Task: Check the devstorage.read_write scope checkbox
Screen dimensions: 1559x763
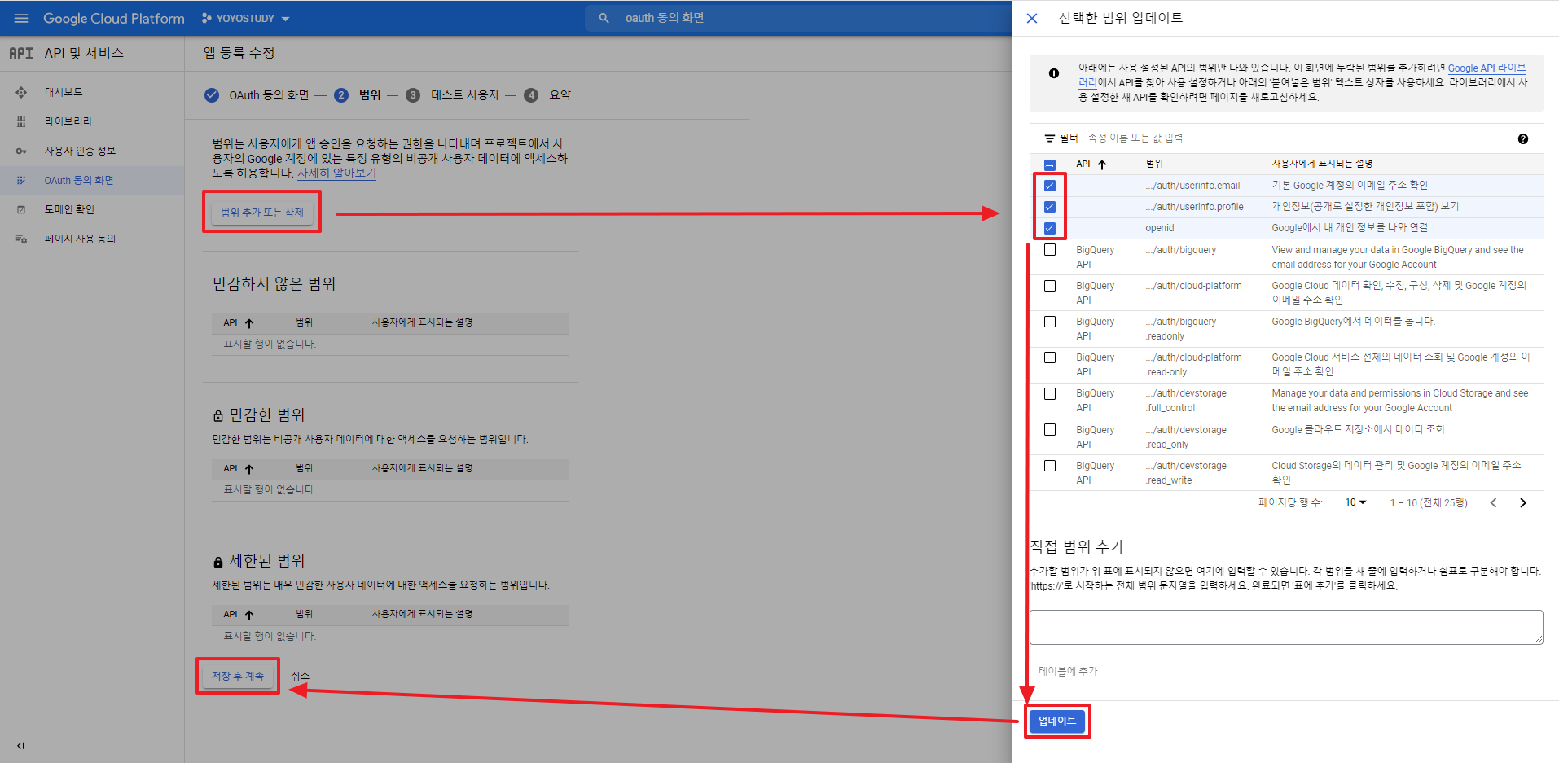Action: click(x=1050, y=466)
